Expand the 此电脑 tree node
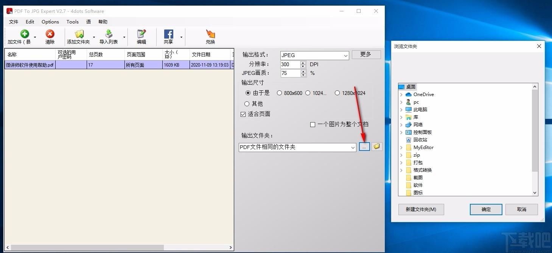The height and width of the screenshot is (253, 552). pos(401,110)
